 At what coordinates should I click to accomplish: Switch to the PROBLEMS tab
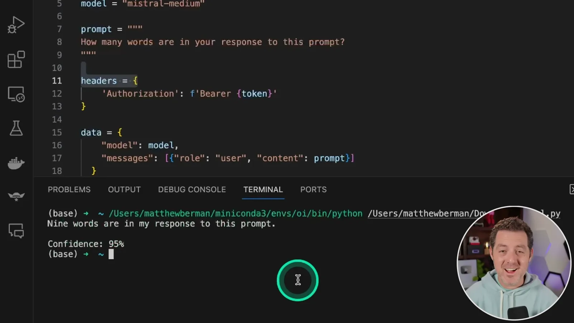(x=69, y=189)
